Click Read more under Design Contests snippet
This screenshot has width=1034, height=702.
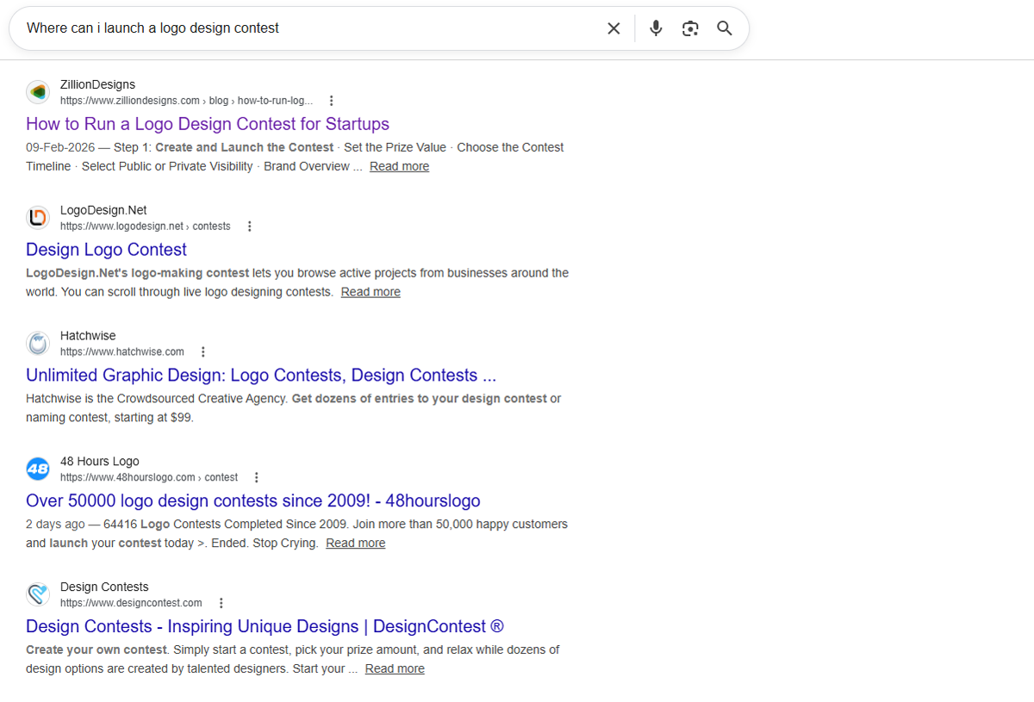coord(395,669)
